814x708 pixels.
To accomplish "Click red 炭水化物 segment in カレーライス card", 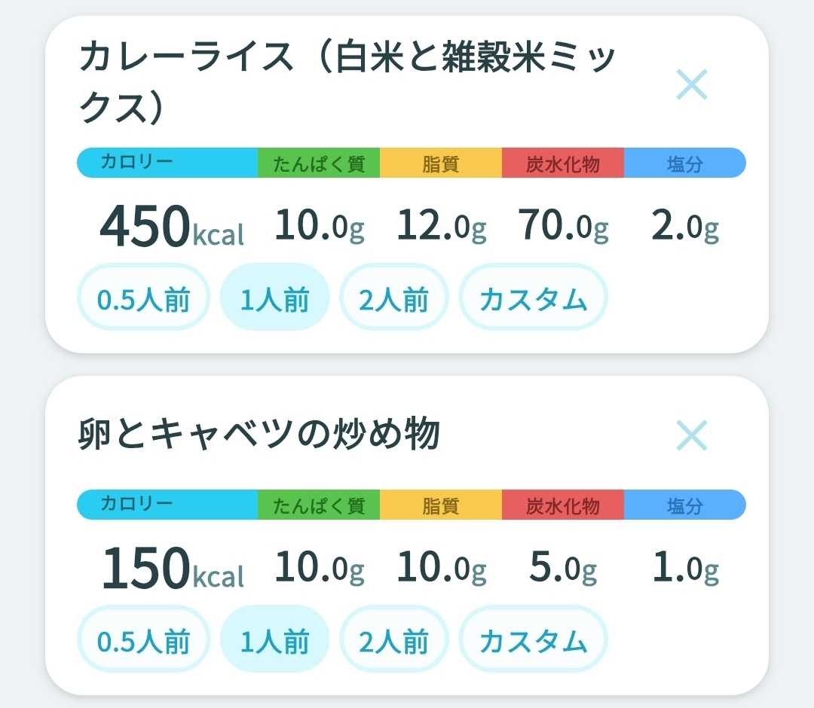I will [x=563, y=163].
